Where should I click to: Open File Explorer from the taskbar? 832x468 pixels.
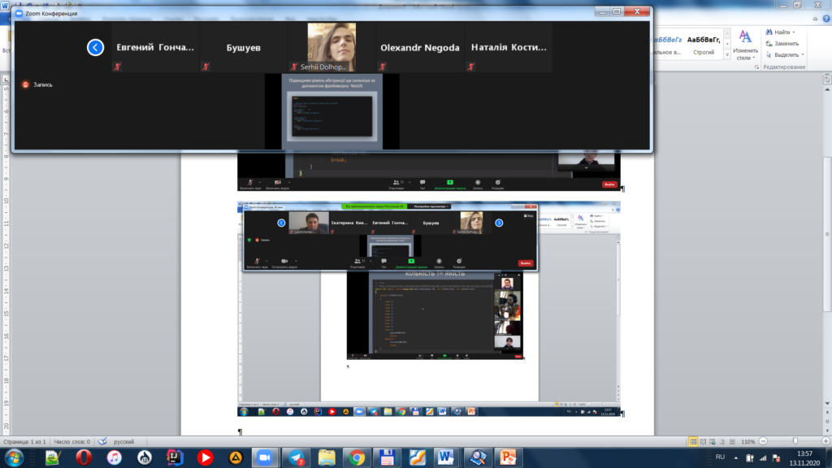(x=327, y=457)
